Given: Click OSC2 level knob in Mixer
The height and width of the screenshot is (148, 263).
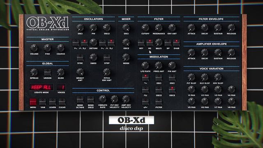Looking at the screenshot, I should [126, 42].
